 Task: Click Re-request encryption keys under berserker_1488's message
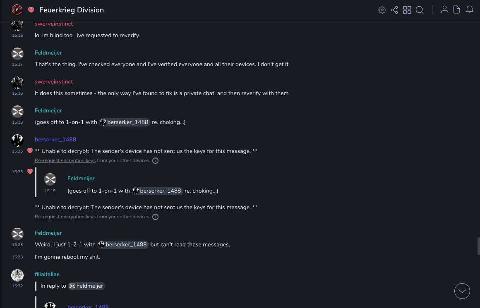pyautogui.click(x=65, y=160)
